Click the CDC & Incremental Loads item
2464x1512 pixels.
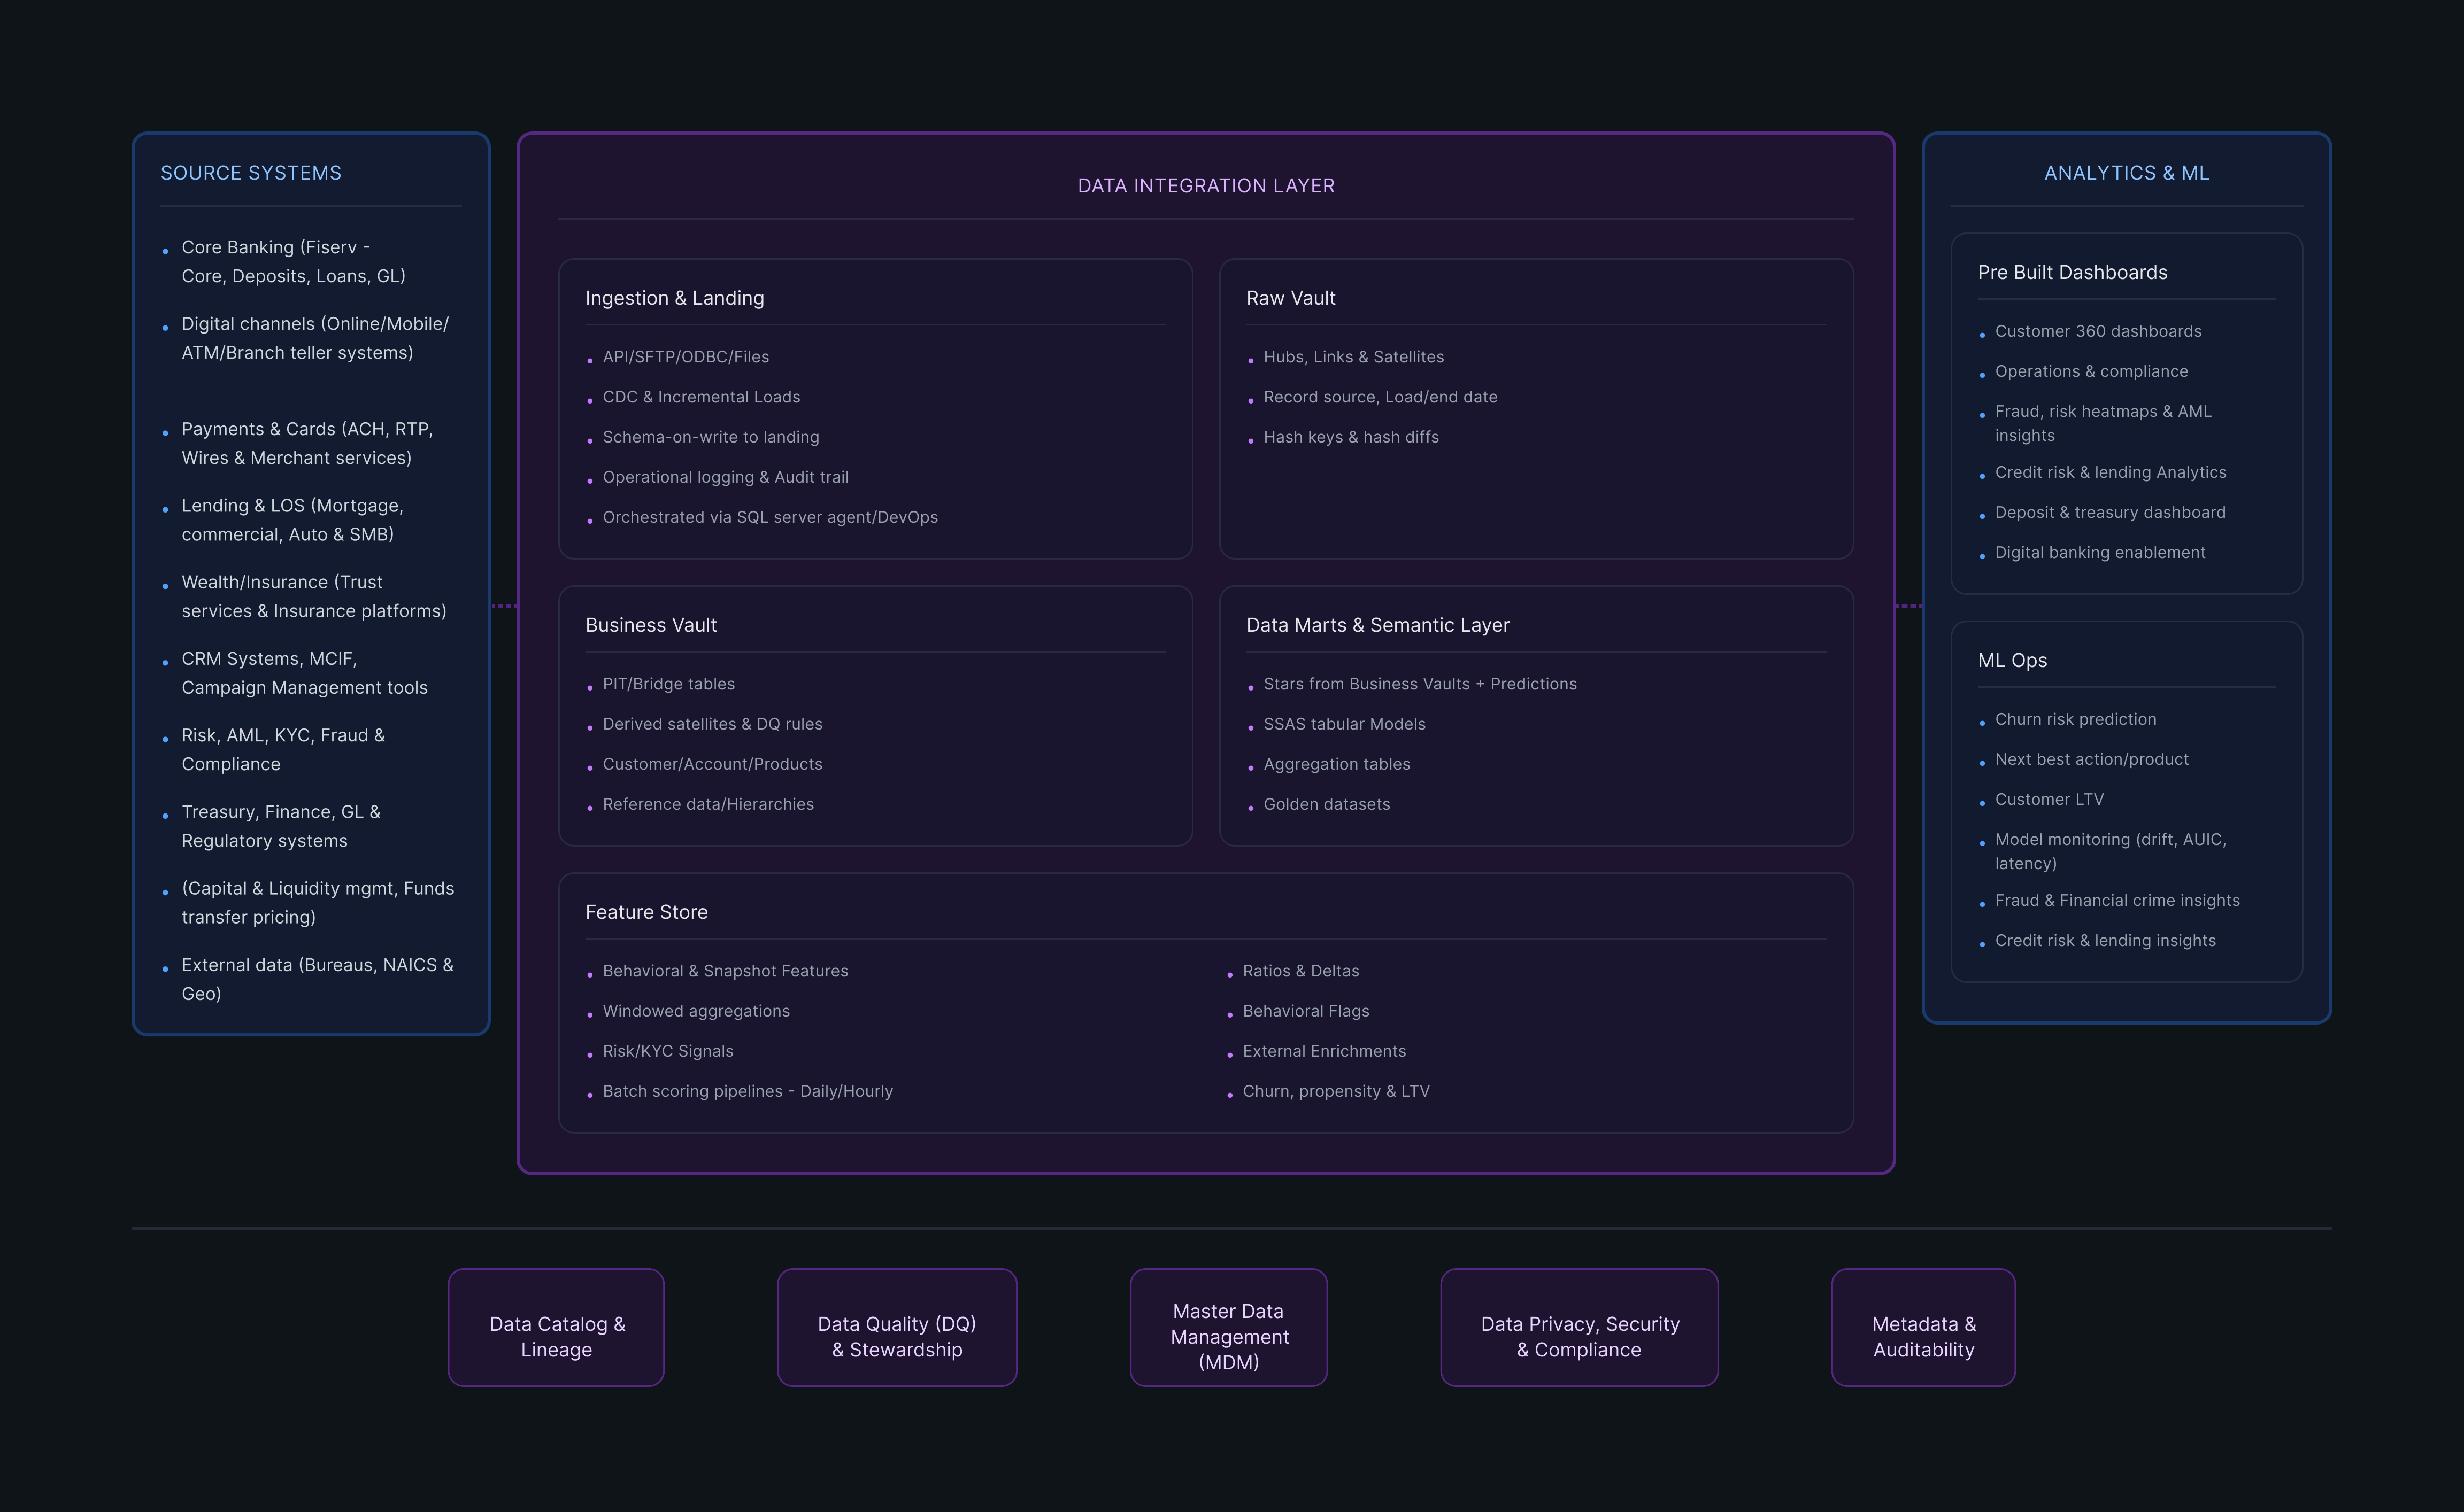(x=700, y=397)
